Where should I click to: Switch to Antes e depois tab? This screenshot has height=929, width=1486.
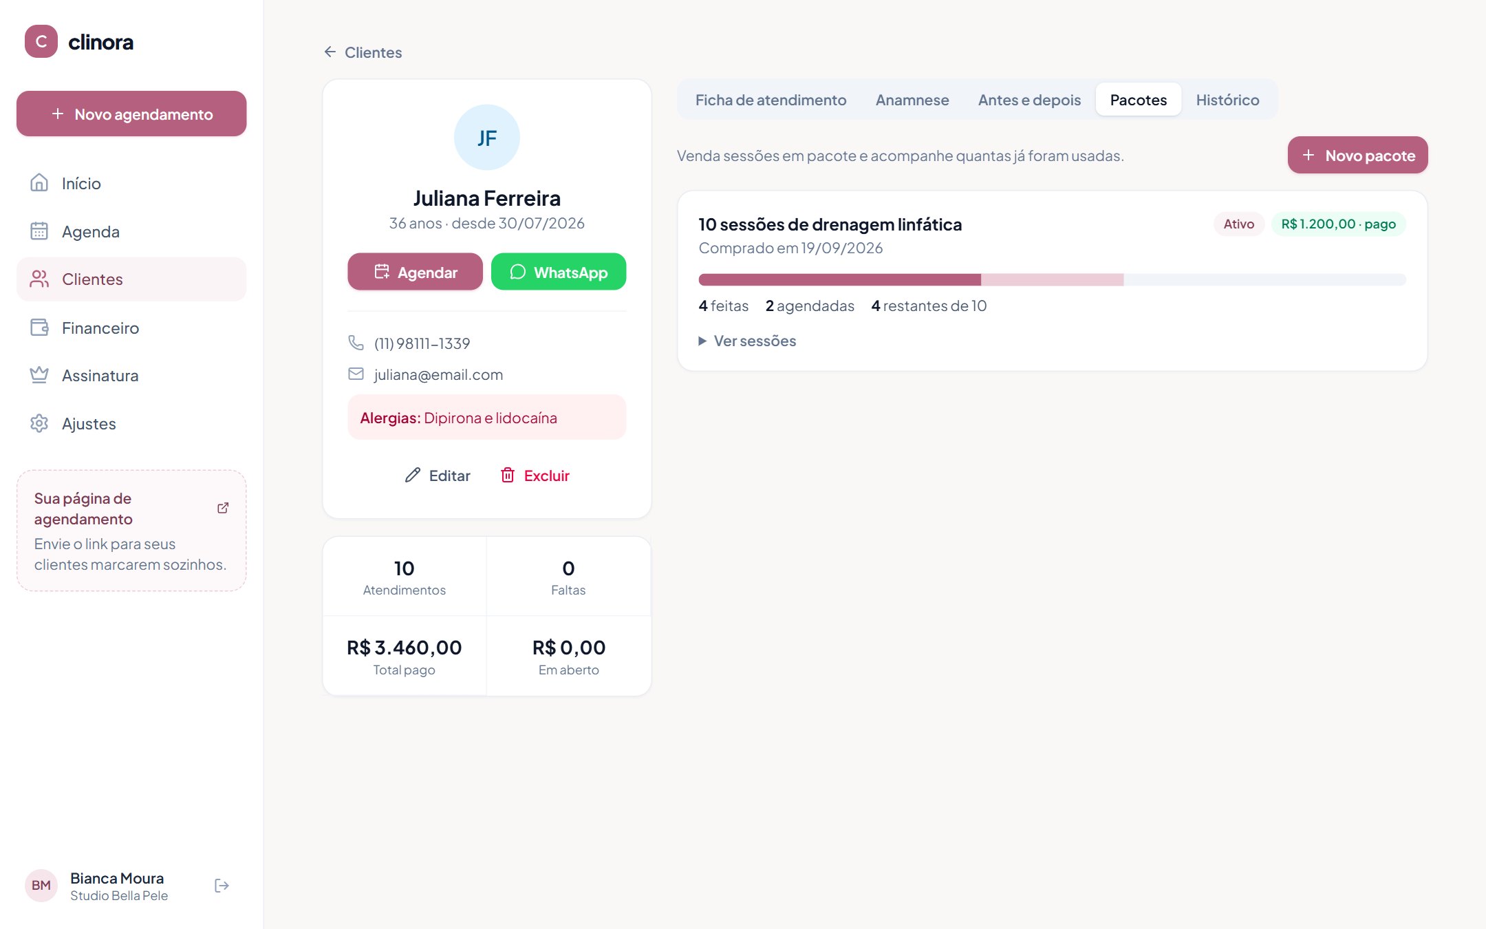[x=1029, y=100]
